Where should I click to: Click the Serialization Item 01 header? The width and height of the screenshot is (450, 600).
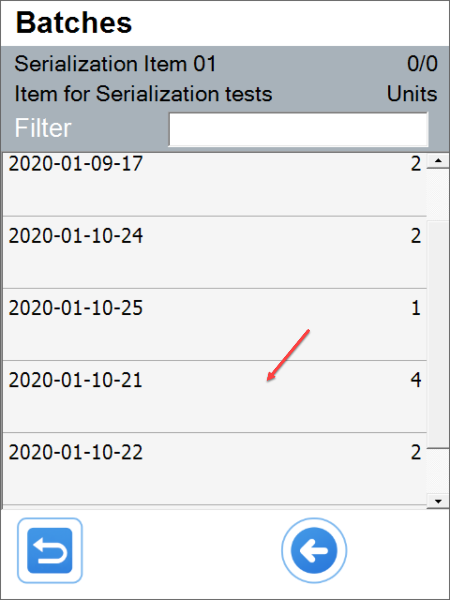pos(115,64)
